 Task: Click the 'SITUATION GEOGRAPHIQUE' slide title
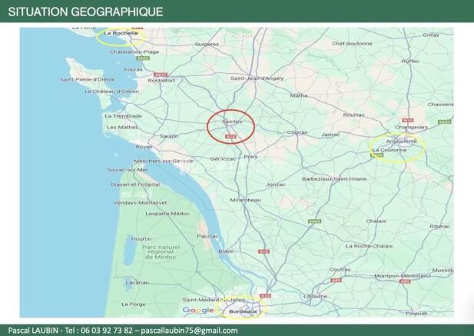click(x=85, y=12)
